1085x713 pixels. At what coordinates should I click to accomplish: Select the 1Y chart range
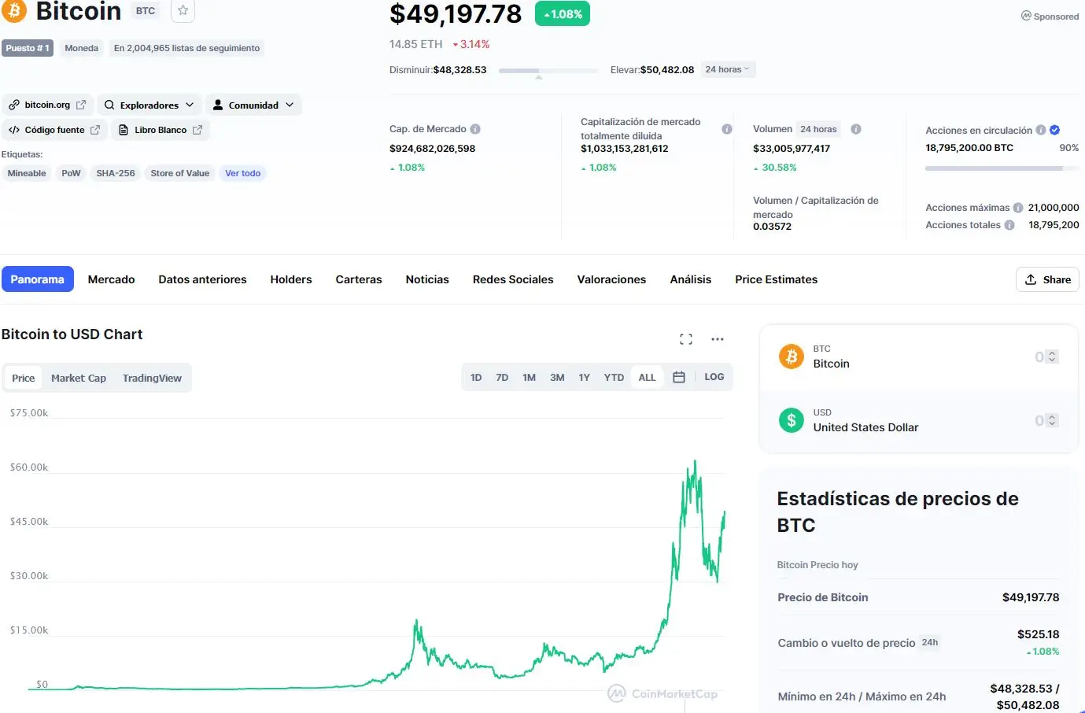(x=584, y=378)
